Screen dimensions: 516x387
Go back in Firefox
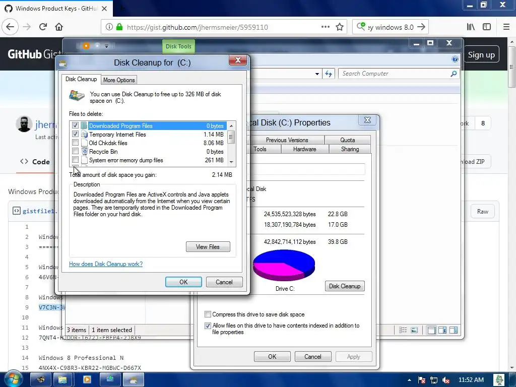tap(10, 27)
